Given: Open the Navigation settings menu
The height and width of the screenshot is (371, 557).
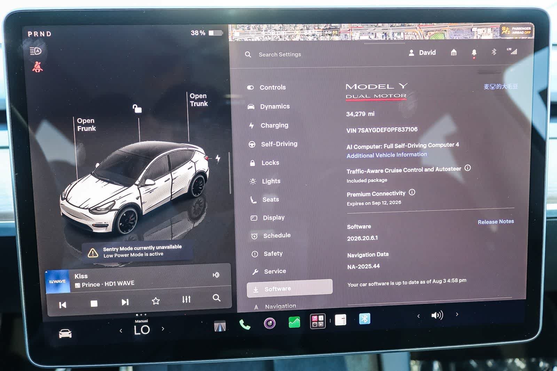Looking at the screenshot, I should pos(275,306).
